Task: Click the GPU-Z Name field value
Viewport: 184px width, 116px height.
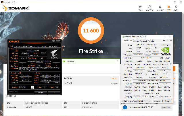Action: tap(146, 45)
